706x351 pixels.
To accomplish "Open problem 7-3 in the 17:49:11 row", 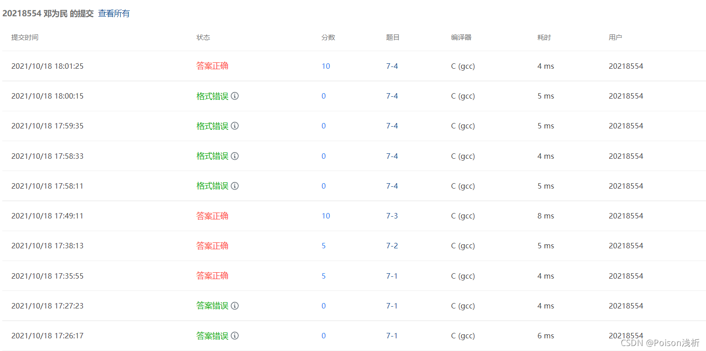I will (x=392, y=216).
